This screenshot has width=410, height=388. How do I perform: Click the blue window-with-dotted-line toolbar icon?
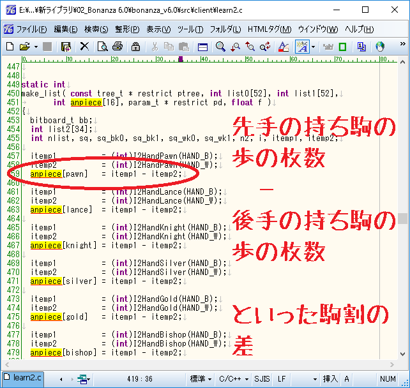point(202,47)
